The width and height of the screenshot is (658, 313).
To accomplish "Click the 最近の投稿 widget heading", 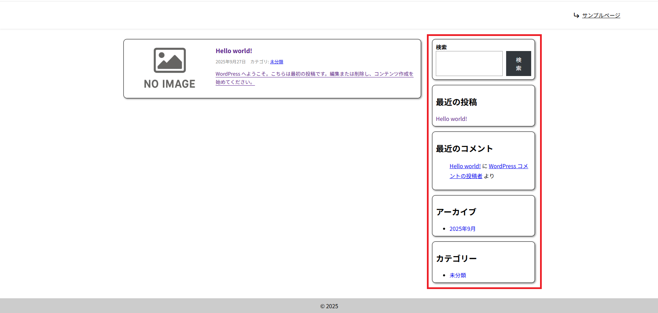I will coord(456,102).
